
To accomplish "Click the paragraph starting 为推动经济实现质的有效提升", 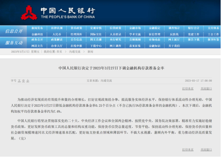I will point(111,106).
